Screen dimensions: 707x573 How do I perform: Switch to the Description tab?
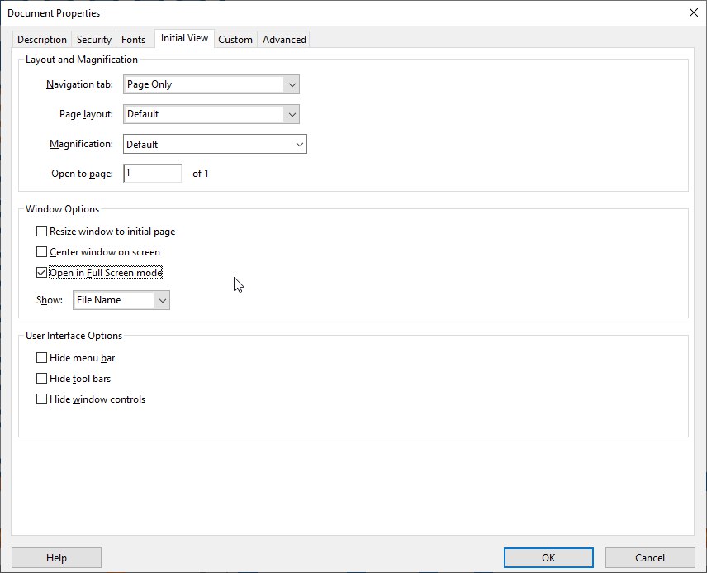(42, 40)
